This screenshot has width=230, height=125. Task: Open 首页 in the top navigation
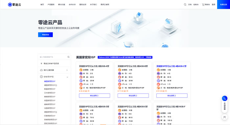click(42, 5)
